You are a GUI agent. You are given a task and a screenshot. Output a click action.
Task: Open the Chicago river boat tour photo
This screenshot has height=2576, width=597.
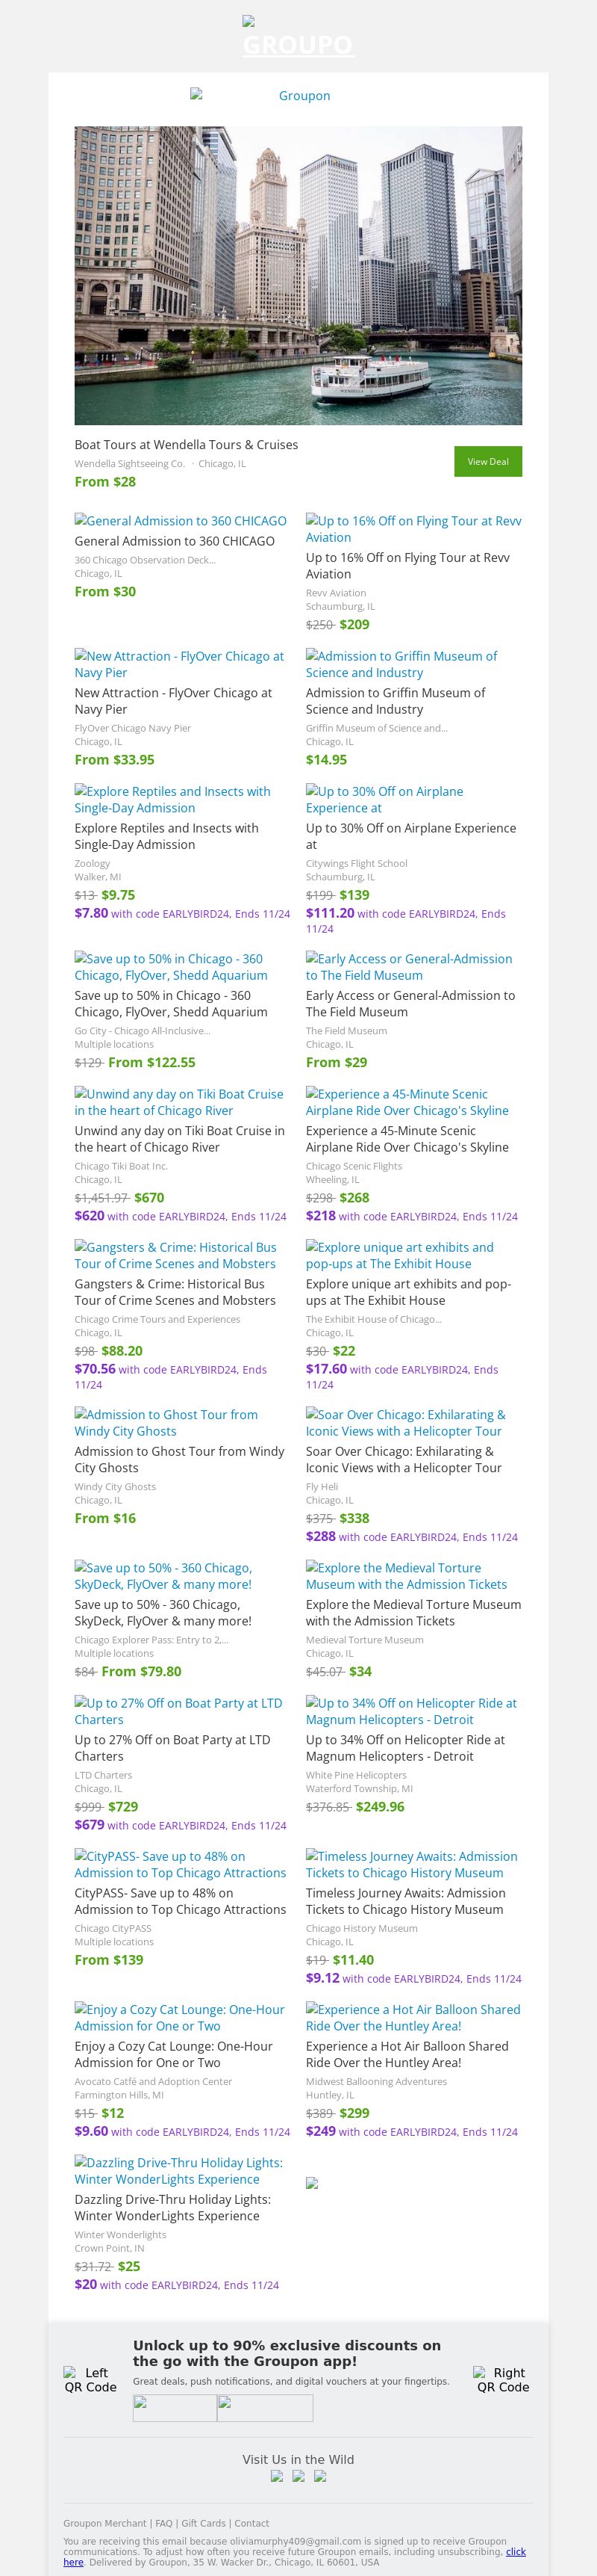(298, 275)
